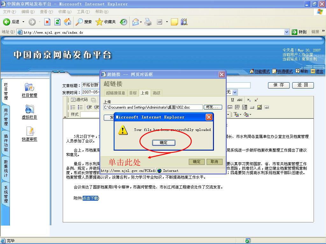
Task: Apply subscript formatting
Action: point(249,100)
